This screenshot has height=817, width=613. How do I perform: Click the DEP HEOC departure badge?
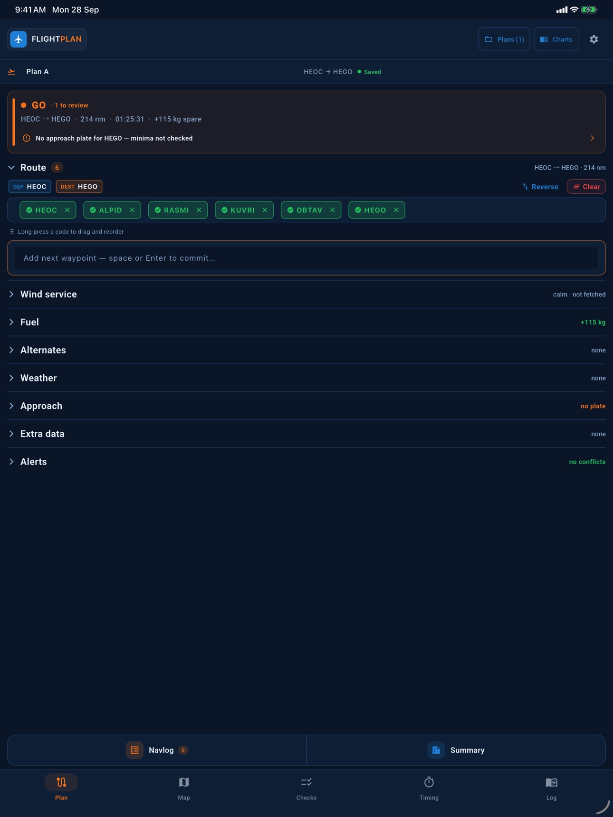[30, 187]
